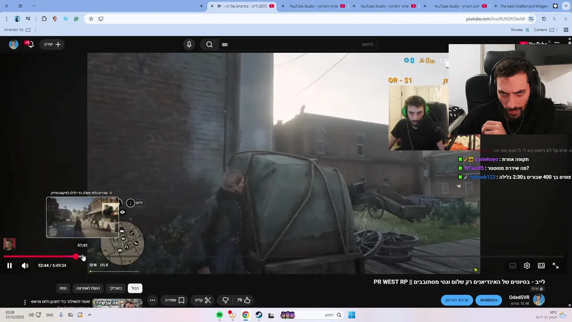Open taskbar volume speaker icon
Viewport: 572px width, 322px height.
[31, 315]
